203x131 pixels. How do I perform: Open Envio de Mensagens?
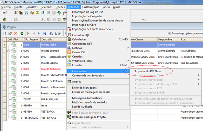84,88
